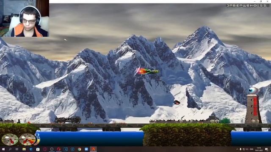This screenshot has width=271, height=152.
Task: Switch input language ENG indicator
Action: [252, 149]
